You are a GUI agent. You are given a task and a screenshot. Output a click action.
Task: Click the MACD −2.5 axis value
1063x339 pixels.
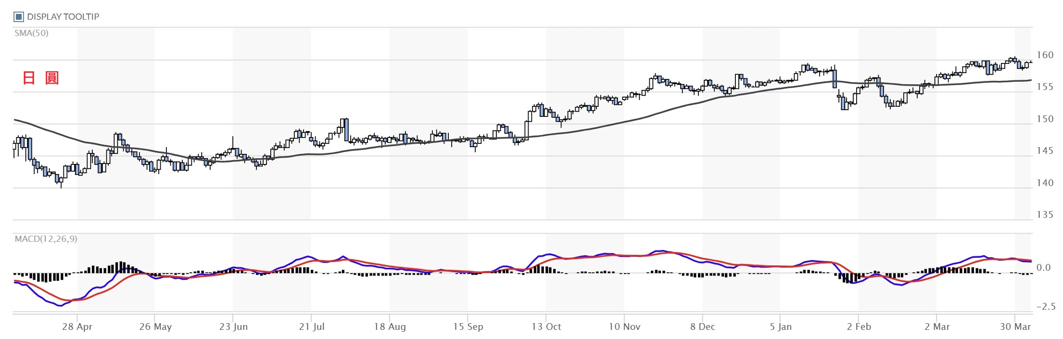click(1046, 307)
